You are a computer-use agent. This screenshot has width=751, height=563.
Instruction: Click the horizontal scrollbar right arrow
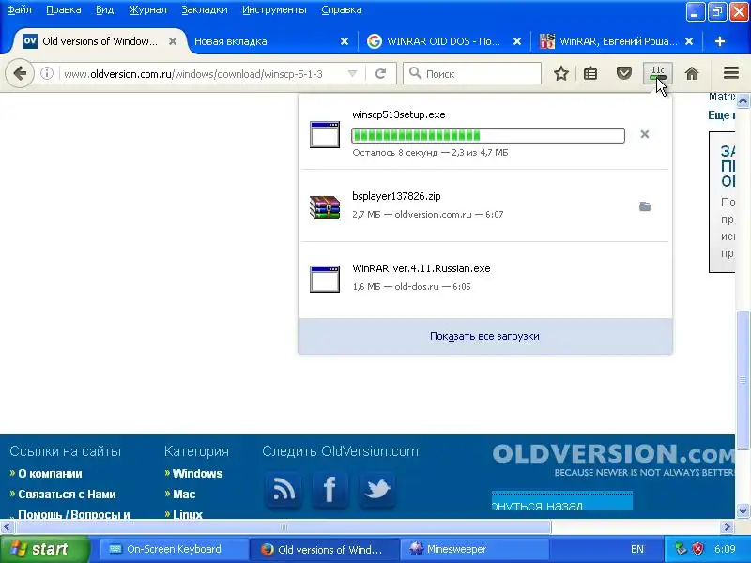pos(728,527)
